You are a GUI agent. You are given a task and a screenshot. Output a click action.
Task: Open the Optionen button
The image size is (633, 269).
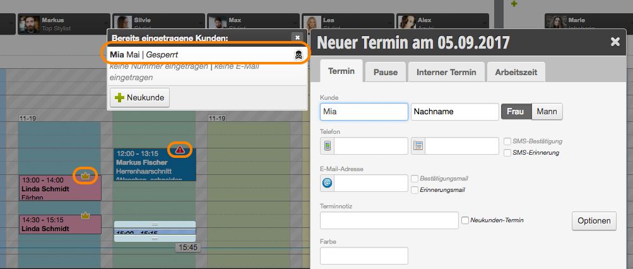click(x=594, y=221)
